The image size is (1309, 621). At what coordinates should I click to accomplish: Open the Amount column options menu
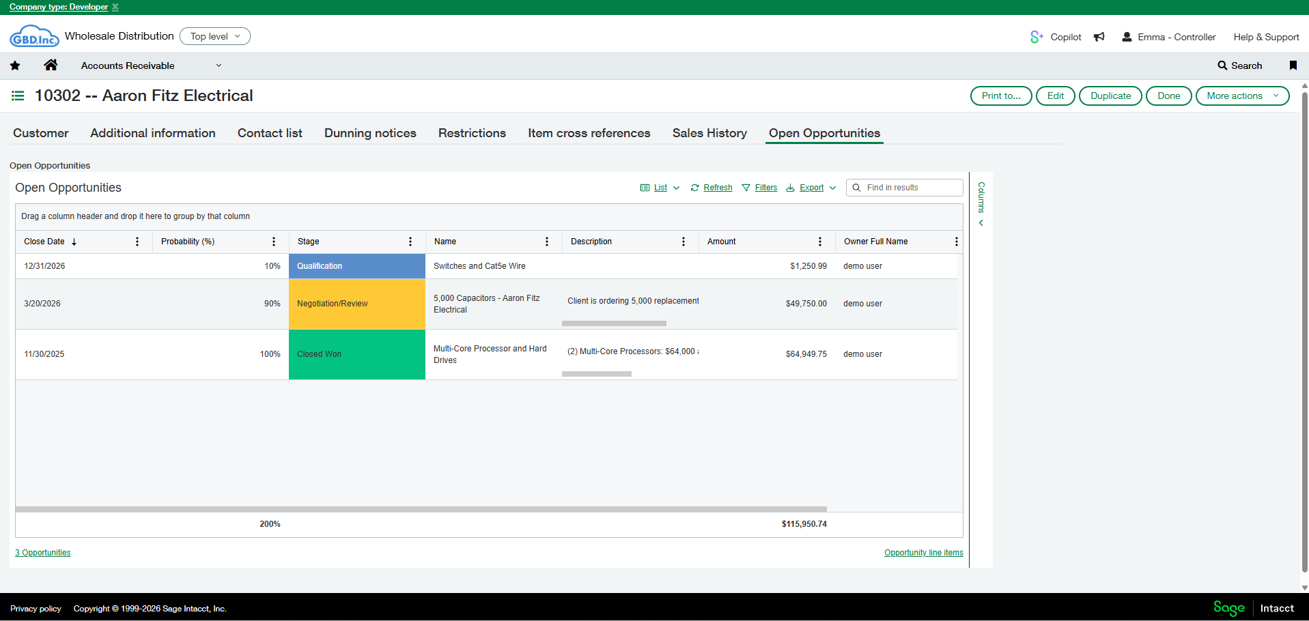pyautogui.click(x=820, y=242)
